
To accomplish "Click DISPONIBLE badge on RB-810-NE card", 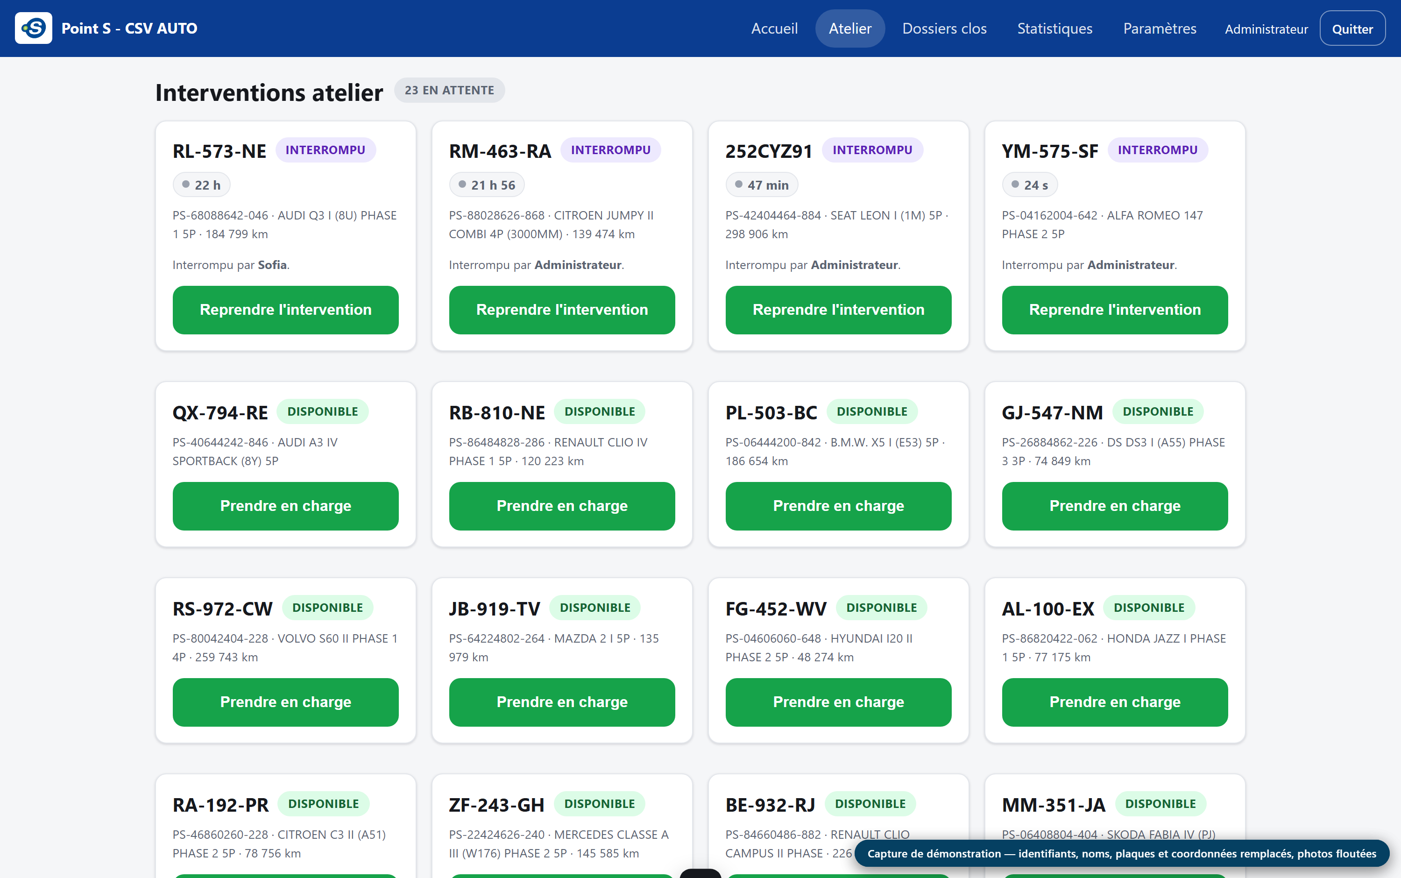I will tap(599, 411).
